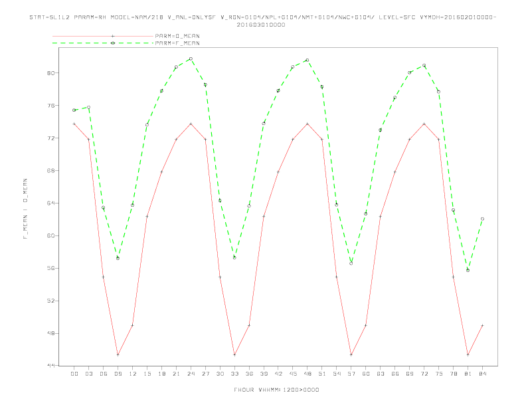Click x-axis tick label 15
This screenshot has width=526, height=407.
pyautogui.click(x=147, y=374)
